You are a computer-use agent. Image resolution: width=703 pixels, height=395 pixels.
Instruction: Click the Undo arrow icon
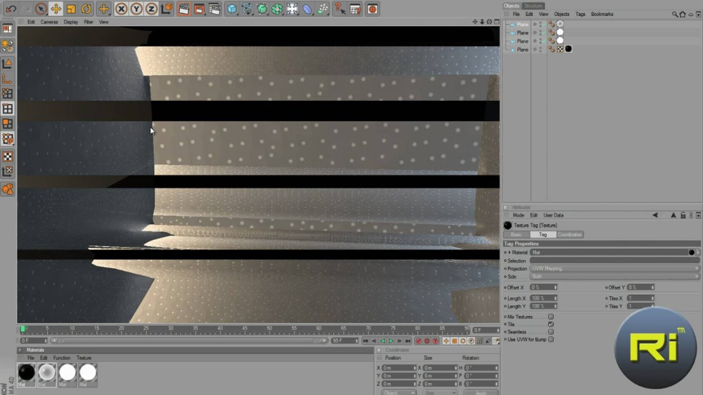[11, 9]
